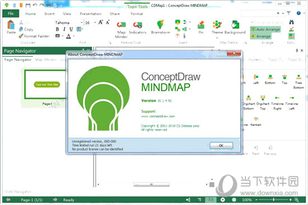This screenshot has height=205, width=308.
Task: Switch to the Insert ribbon tab
Action: pyautogui.click(x=49, y=13)
